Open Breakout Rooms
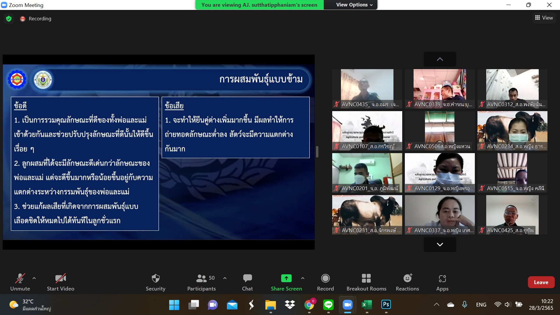This screenshot has height=315, width=560. (366, 282)
